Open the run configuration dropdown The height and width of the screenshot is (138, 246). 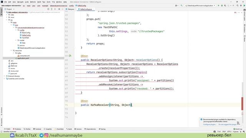(200, 5)
